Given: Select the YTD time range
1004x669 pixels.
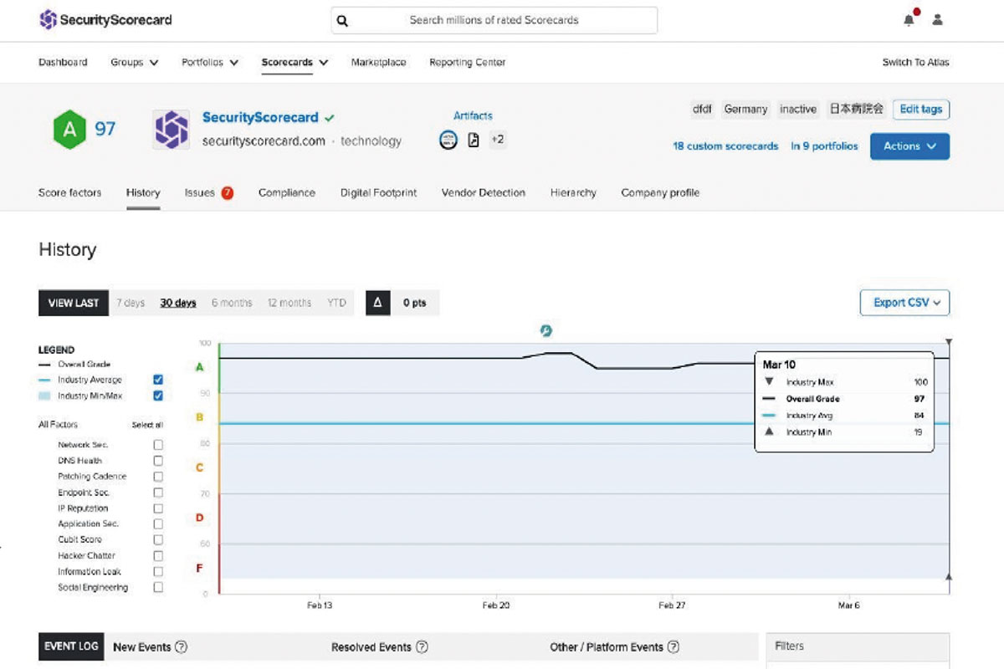Looking at the screenshot, I should [336, 303].
